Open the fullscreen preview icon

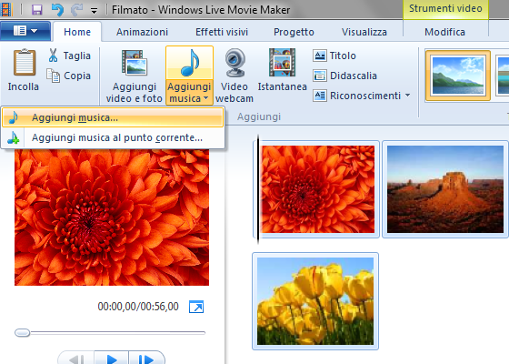(x=196, y=307)
